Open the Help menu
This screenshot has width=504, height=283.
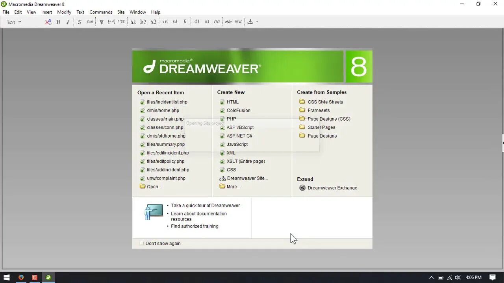coord(156,12)
